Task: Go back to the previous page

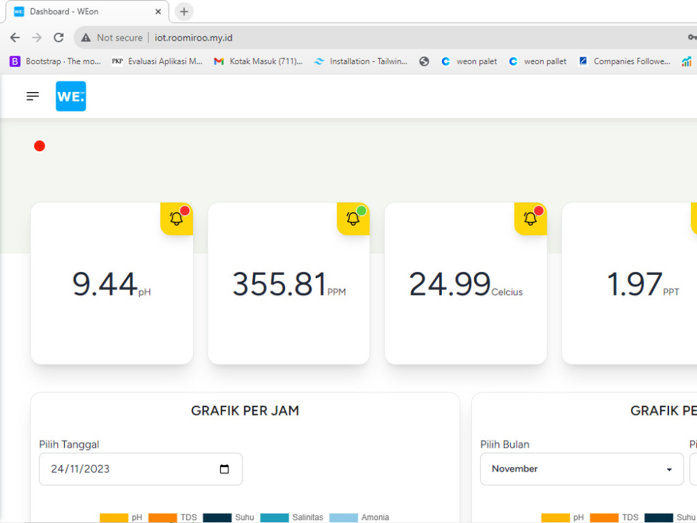Action: (15, 38)
